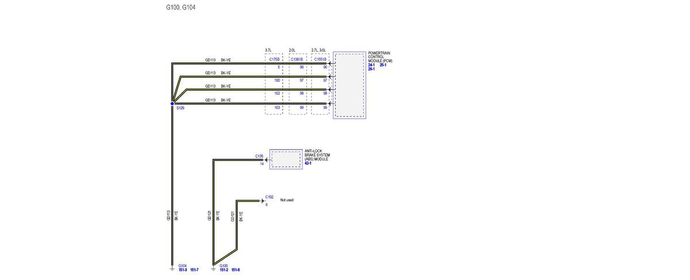This screenshot has width=690, height=280.
Task: Click pin 100 in the C175B column
Action: [x=277, y=80]
